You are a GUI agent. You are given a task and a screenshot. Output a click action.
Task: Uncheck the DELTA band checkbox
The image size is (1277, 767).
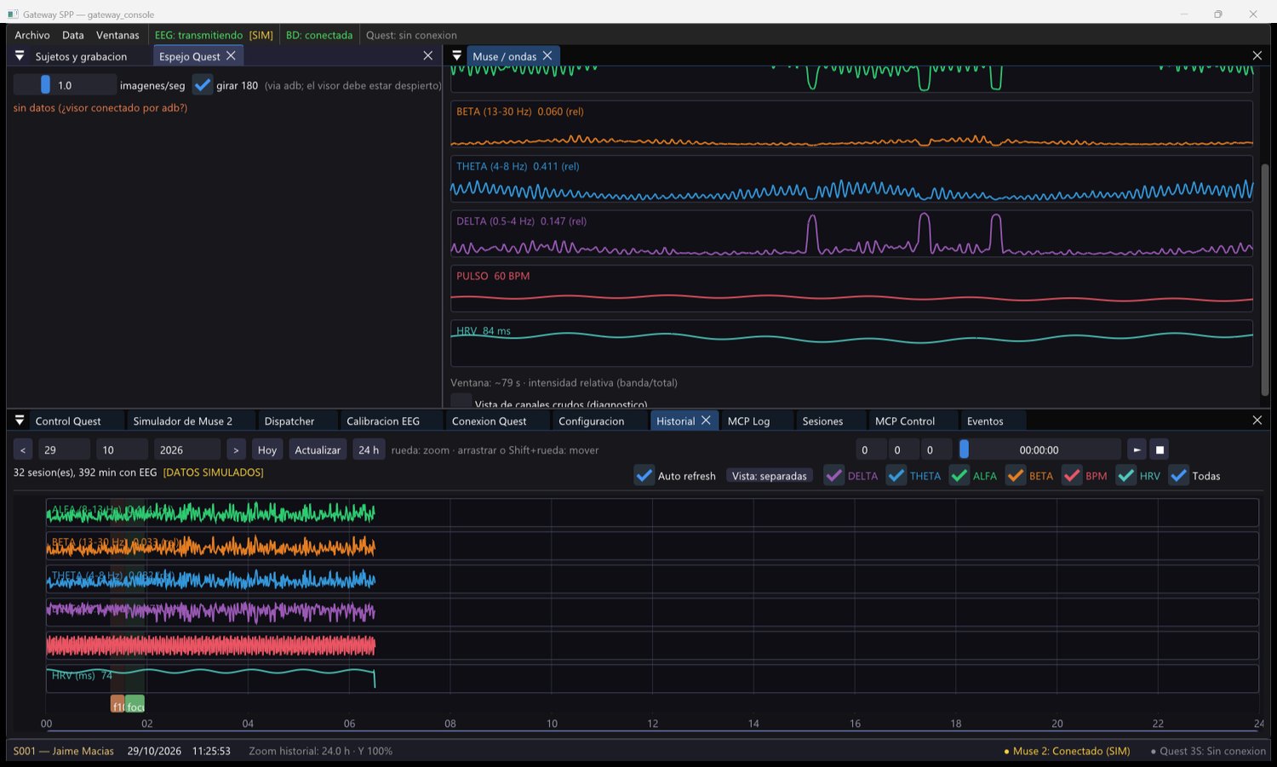coord(834,476)
